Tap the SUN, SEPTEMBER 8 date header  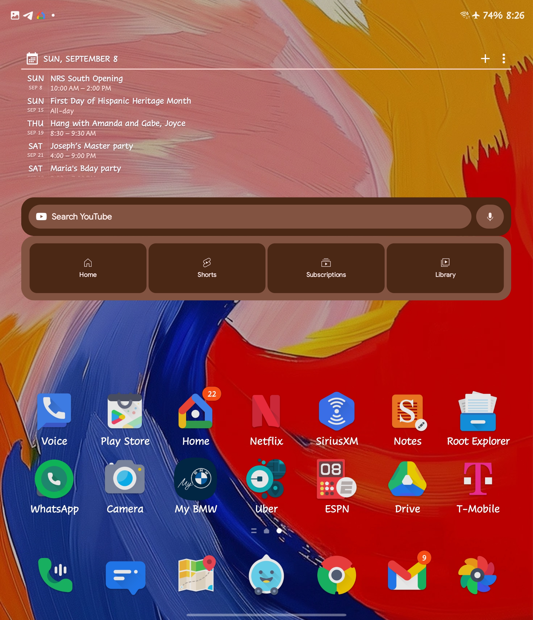pyautogui.click(x=80, y=59)
